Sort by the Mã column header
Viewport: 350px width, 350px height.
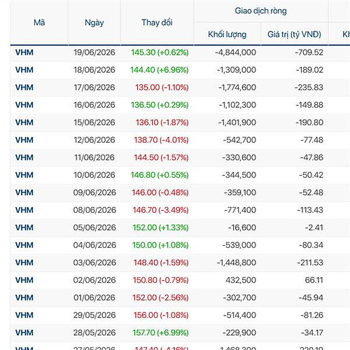point(39,22)
